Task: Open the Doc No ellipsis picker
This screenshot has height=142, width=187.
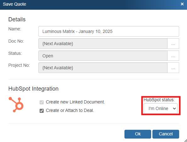Action: tap(173, 44)
